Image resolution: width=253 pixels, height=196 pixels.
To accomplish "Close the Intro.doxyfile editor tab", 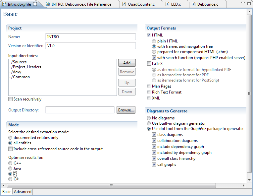I will [x=35, y=4].
